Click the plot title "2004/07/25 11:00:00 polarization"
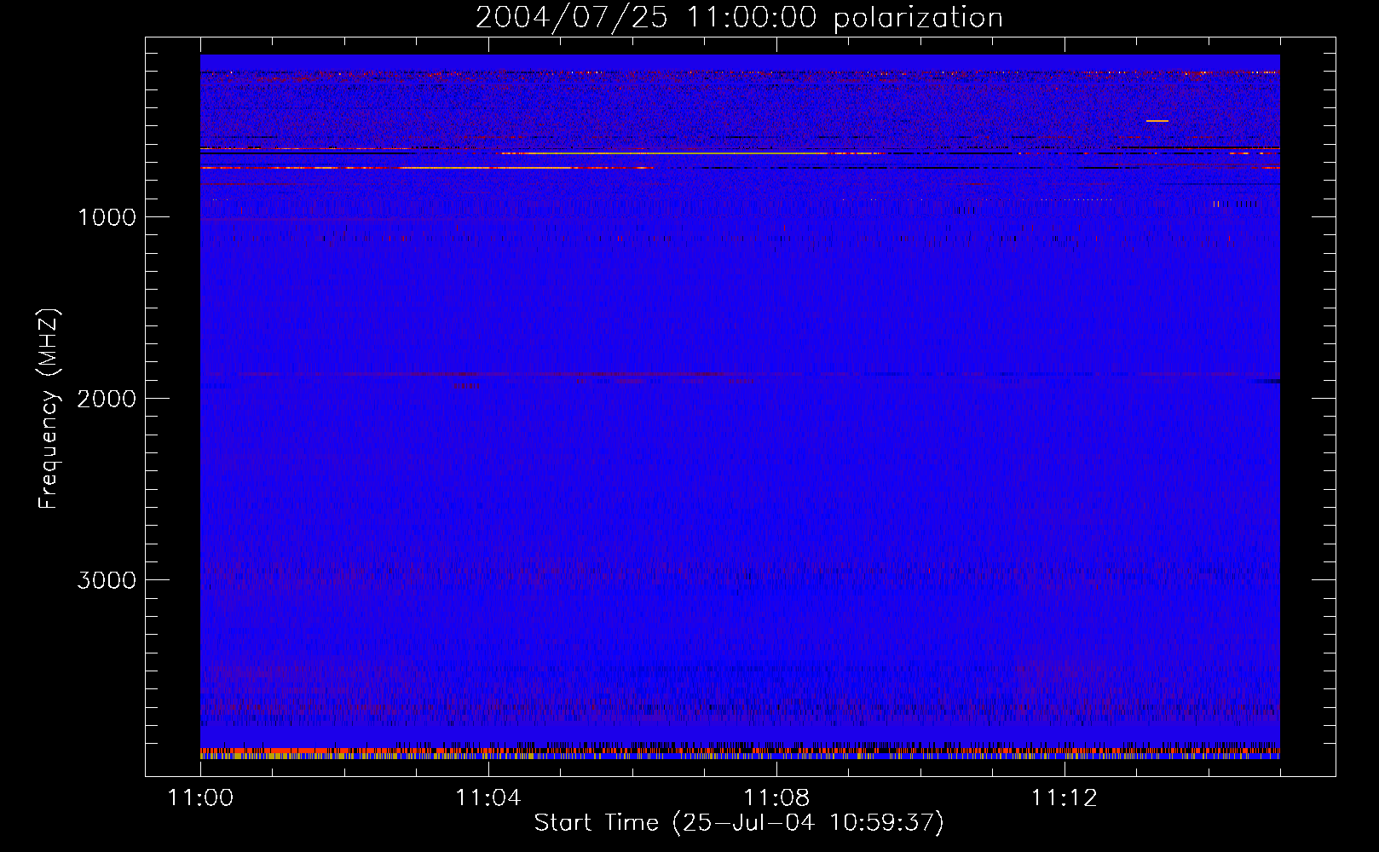 click(x=739, y=18)
